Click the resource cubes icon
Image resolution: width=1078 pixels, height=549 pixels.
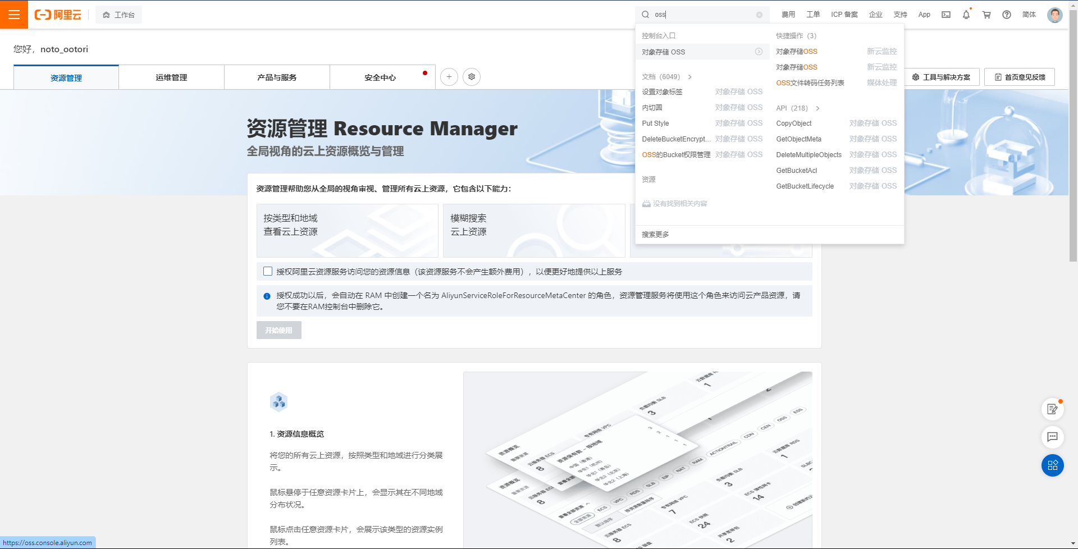278,402
